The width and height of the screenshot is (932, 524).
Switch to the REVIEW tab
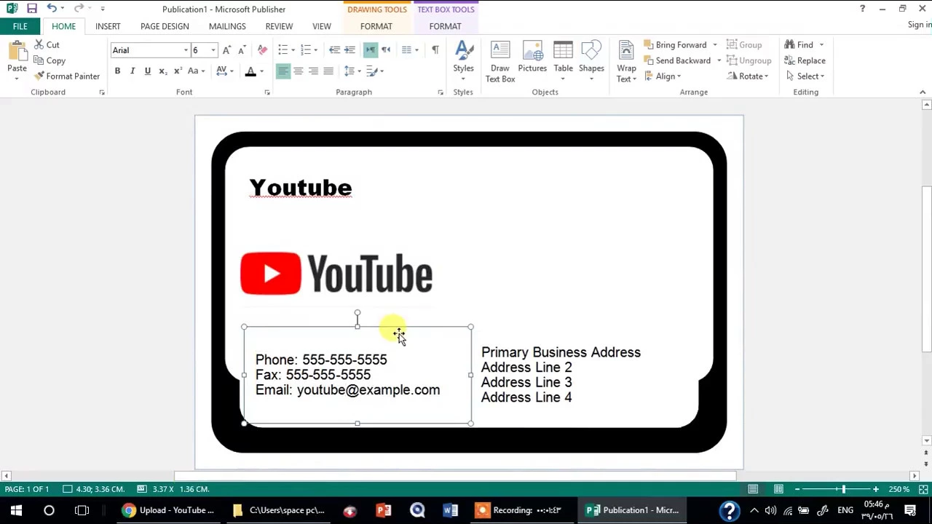(x=279, y=26)
